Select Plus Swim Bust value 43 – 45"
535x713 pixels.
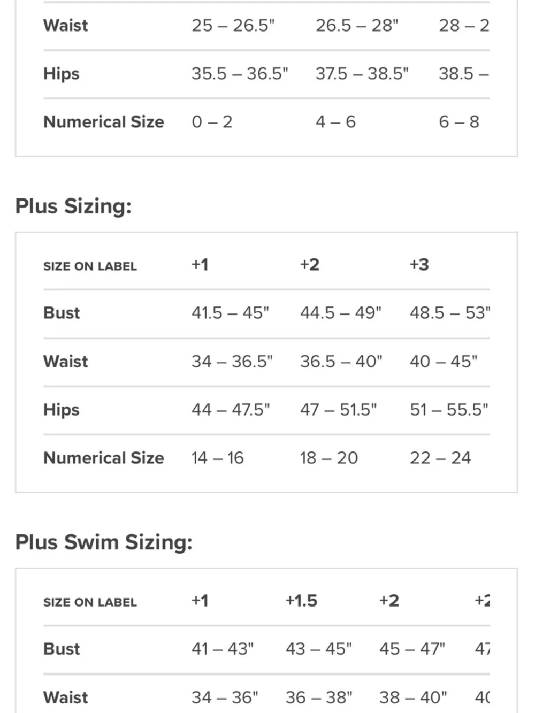[319, 649]
